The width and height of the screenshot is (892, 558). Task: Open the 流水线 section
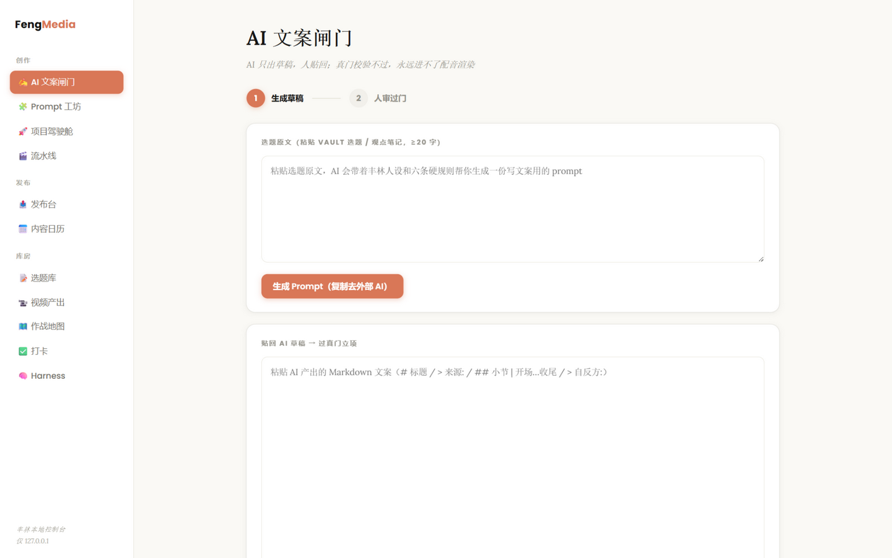point(66,156)
